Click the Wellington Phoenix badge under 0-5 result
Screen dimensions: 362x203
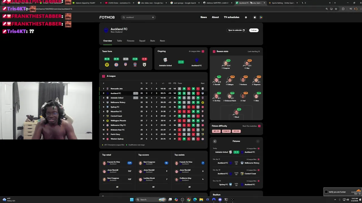pyautogui.click(x=107, y=65)
